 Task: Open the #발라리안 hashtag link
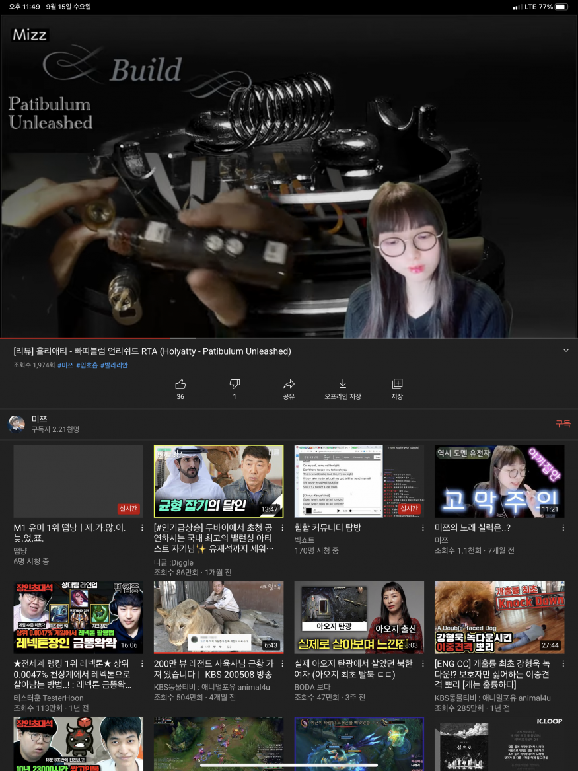[x=114, y=365]
